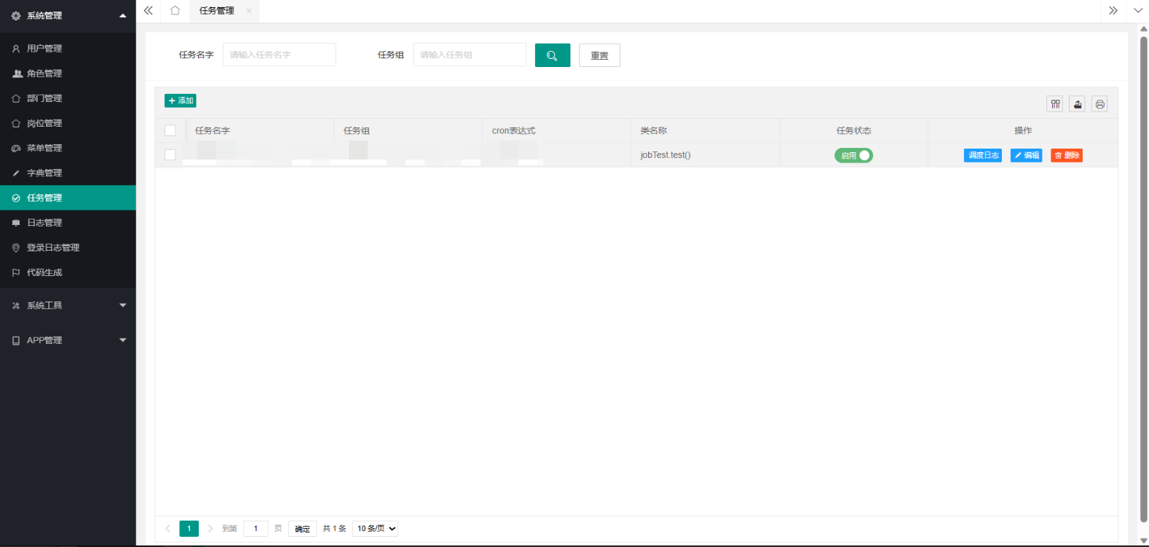Go to next page arrow
The height and width of the screenshot is (547, 1149).
[x=210, y=529]
